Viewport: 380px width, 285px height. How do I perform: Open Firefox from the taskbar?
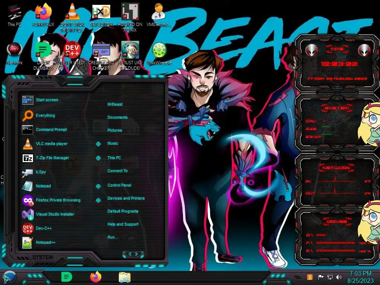coord(96,277)
